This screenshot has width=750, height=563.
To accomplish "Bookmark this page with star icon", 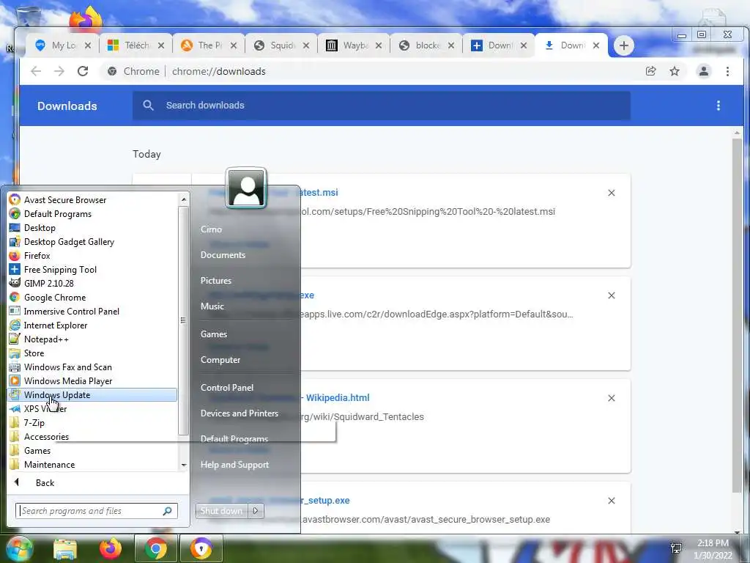I will tap(675, 71).
